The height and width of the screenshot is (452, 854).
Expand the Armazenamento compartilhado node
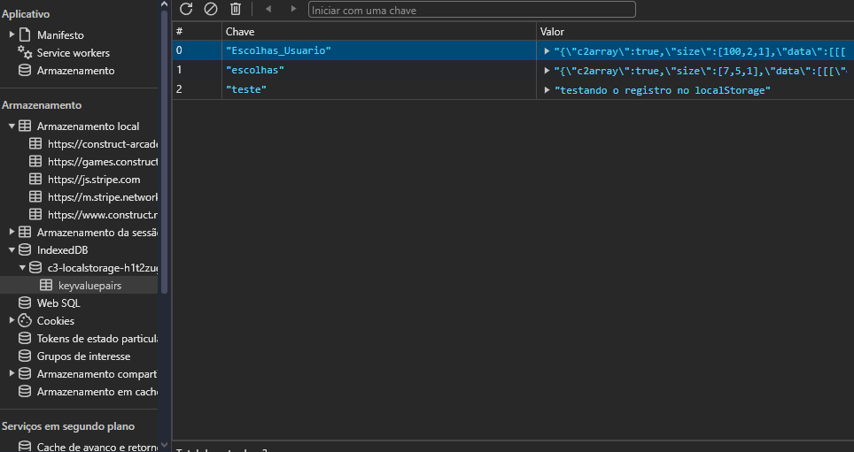[12, 373]
